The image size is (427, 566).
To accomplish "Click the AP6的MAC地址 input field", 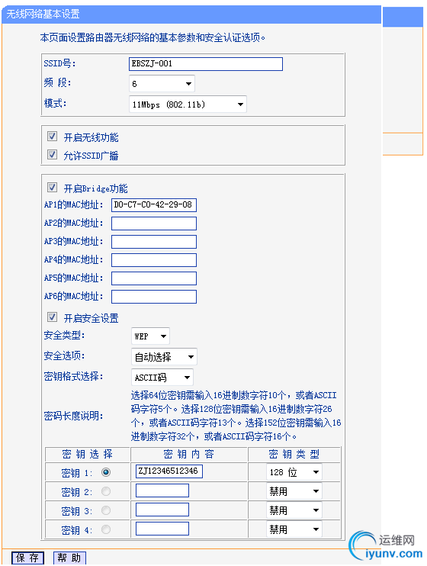I will point(154,297).
